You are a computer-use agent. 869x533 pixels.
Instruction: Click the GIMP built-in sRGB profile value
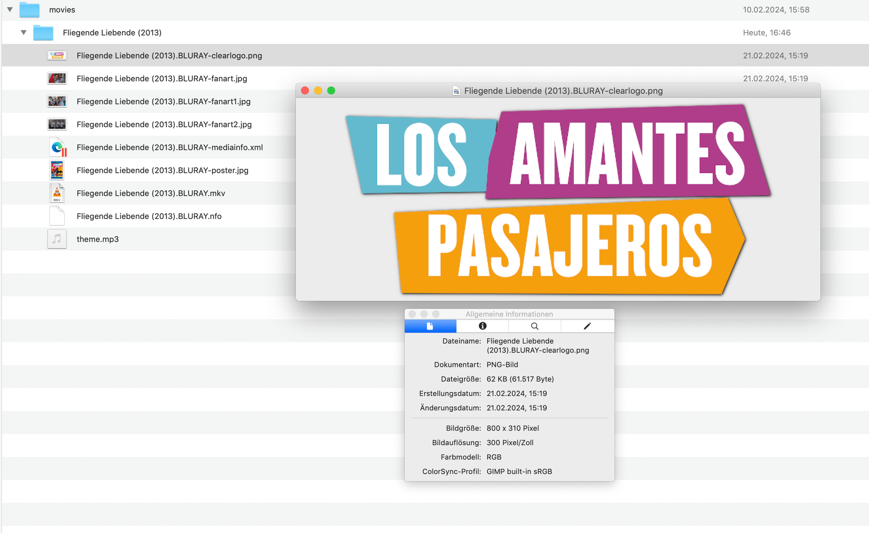tap(519, 471)
